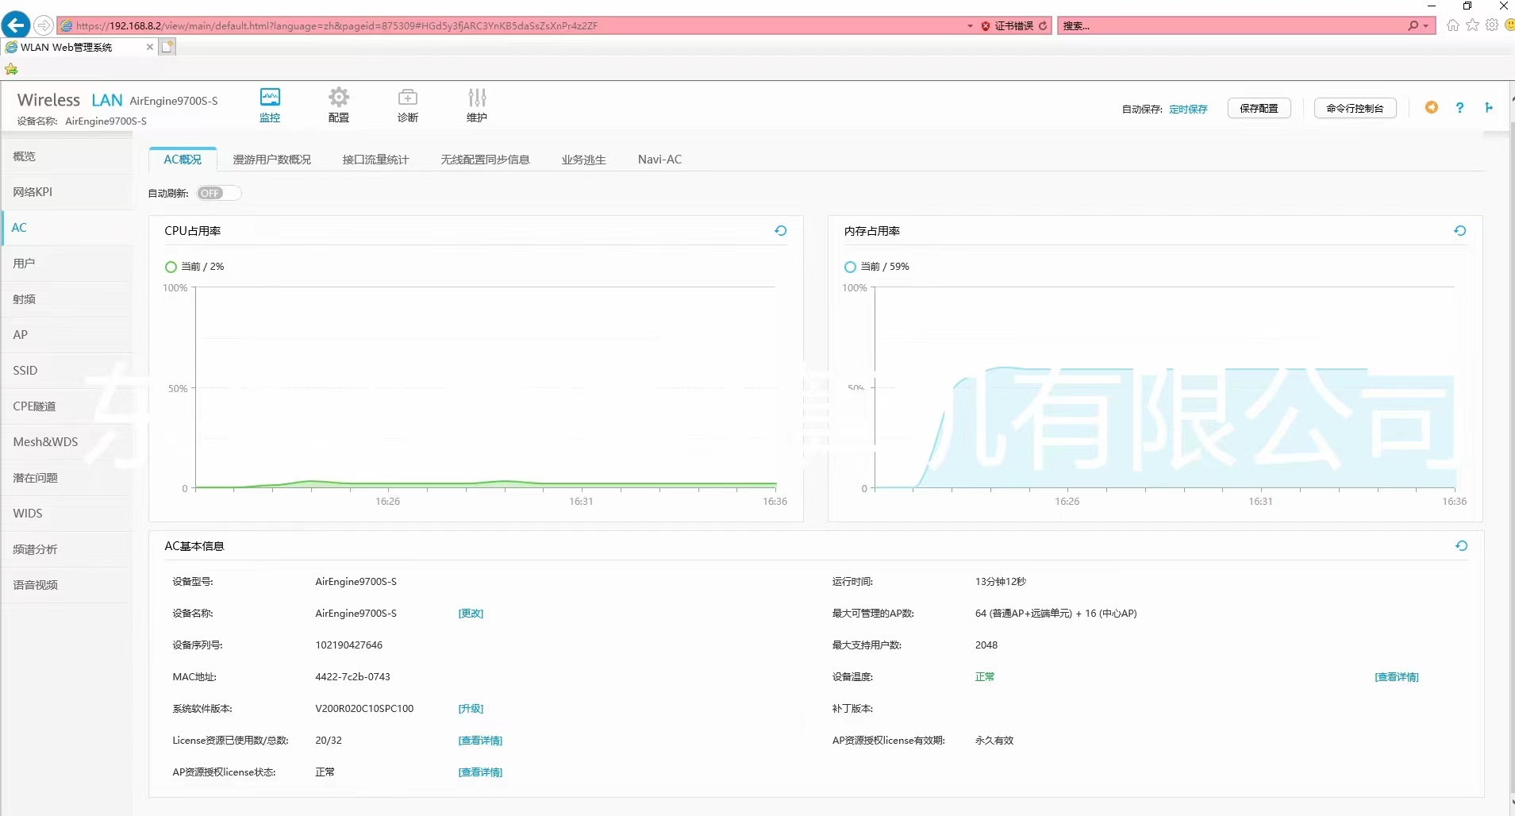Expand the search box dropdown arrow
Screen dimensions: 1515x816
tap(1425, 26)
